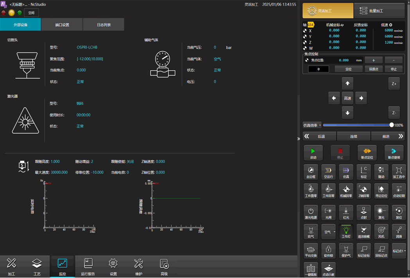Screen dimensions: 410x278
Task: Open the 工艺 bottom navigation tab
Action: [x=37, y=267]
